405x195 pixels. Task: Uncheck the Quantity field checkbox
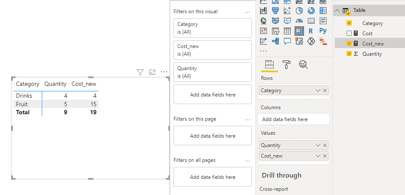point(349,54)
